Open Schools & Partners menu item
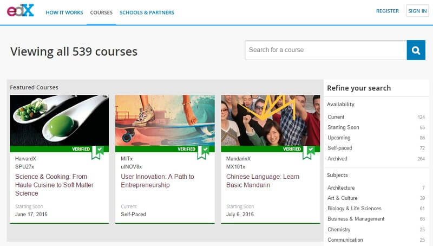 pyautogui.click(x=147, y=12)
